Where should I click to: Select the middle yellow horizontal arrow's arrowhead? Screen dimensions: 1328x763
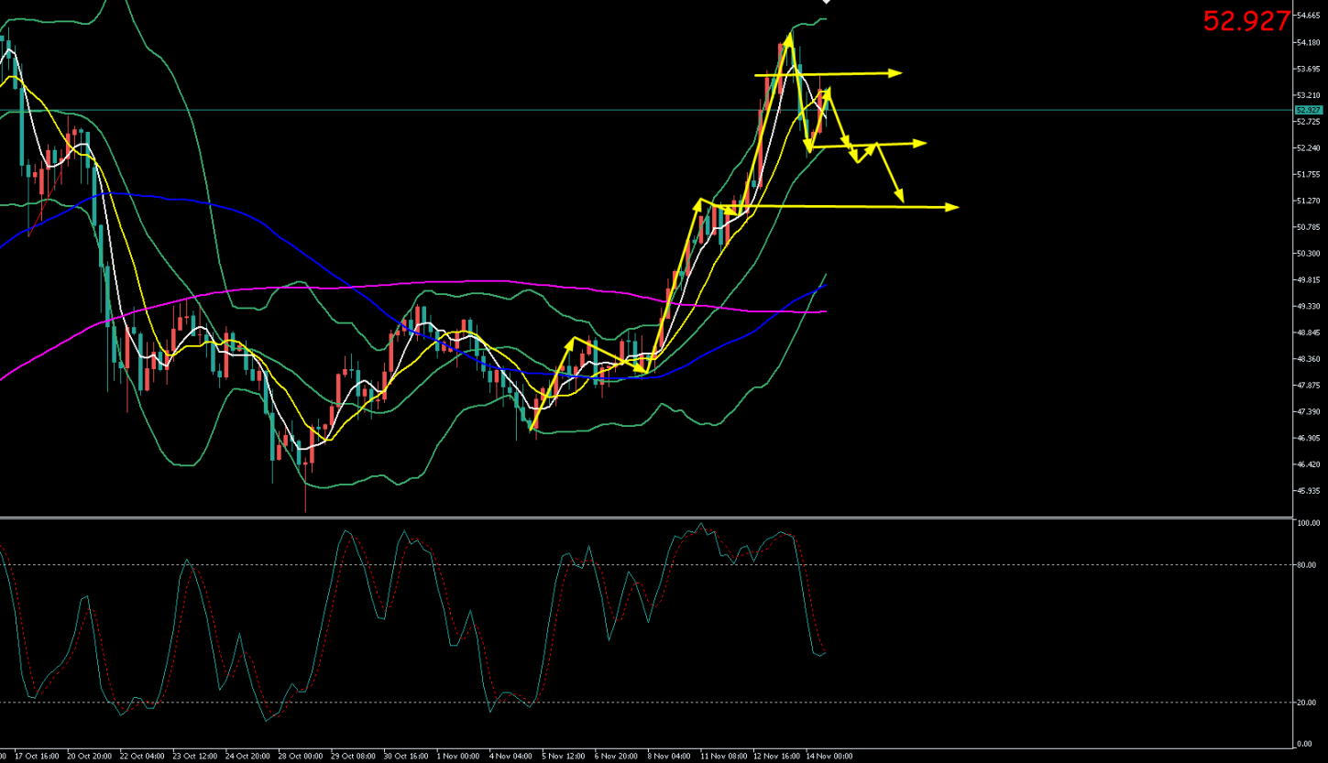[x=921, y=143]
